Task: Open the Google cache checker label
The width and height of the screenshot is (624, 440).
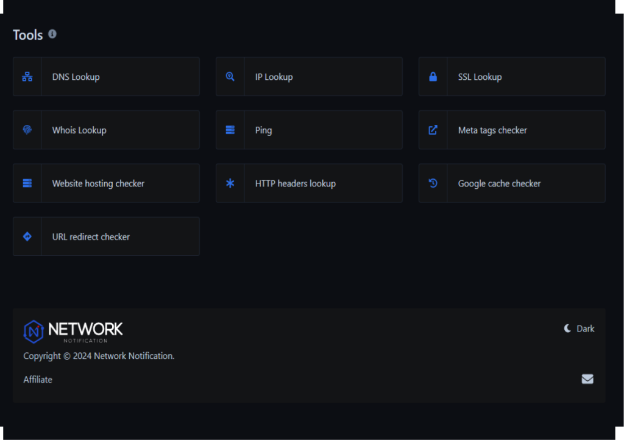Action: pos(499,183)
